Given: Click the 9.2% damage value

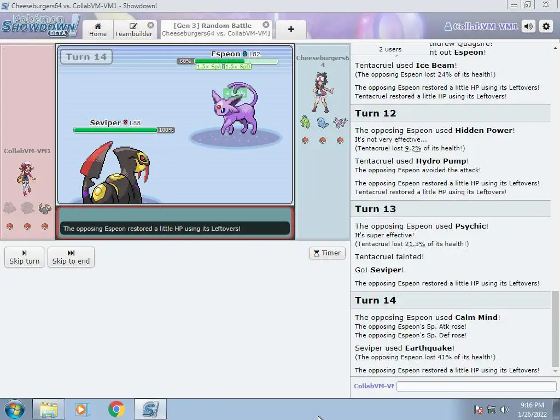Looking at the screenshot, I should [x=413, y=148].
